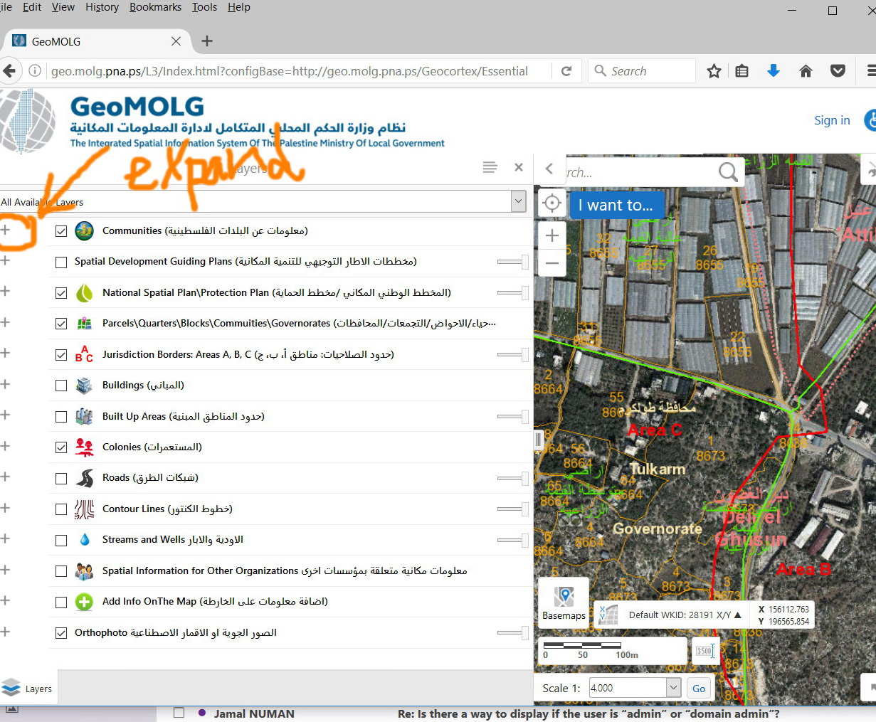
Task: Expand Spatial Development Guiding Plans group
Action: coord(5,260)
